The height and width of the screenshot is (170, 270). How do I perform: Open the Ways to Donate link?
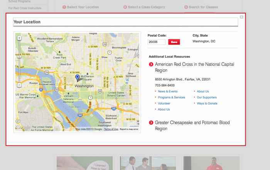[207, 103]
